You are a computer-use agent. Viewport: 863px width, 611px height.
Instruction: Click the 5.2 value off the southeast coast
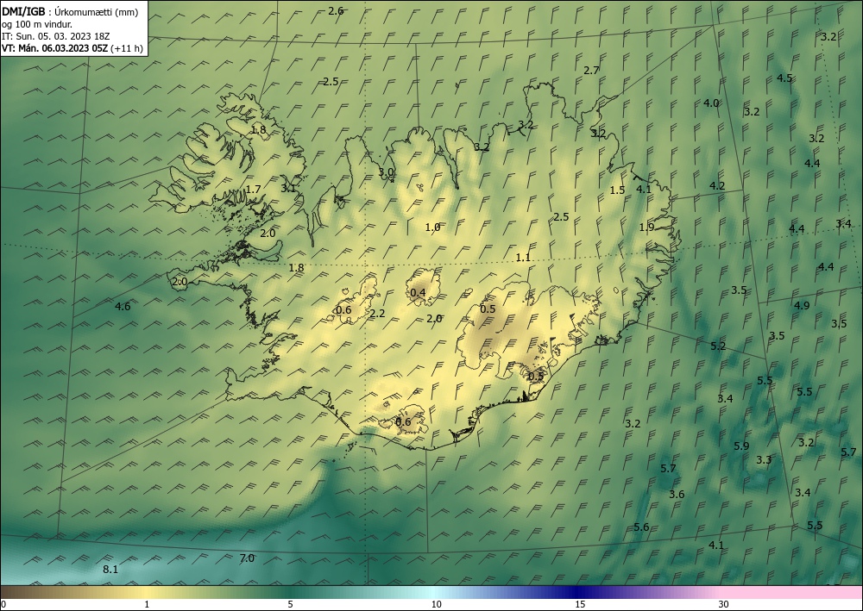pyautogui.click(x=718, y=346)
